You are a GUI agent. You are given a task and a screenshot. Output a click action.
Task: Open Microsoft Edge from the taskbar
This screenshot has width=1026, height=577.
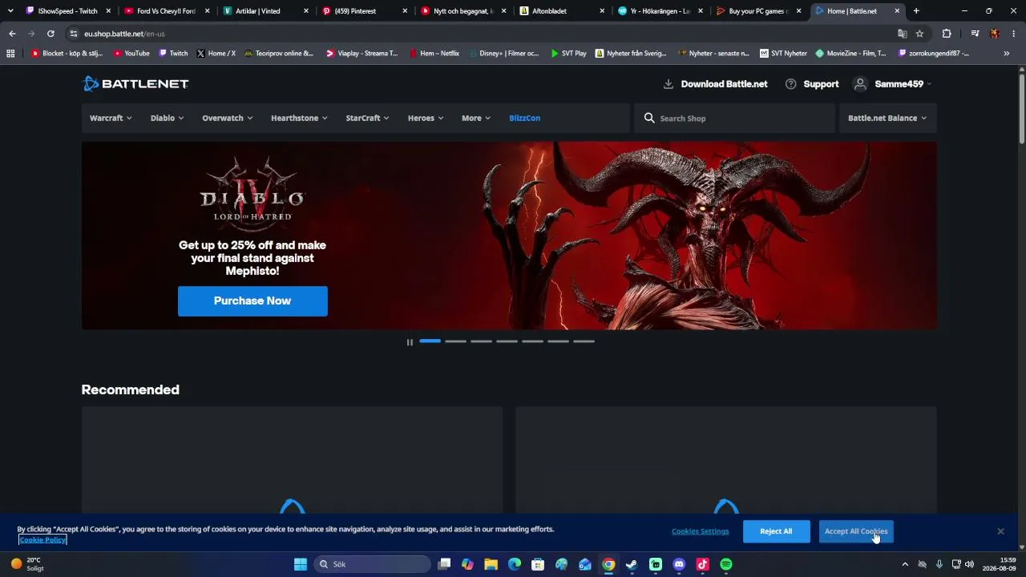click(515, 564)
